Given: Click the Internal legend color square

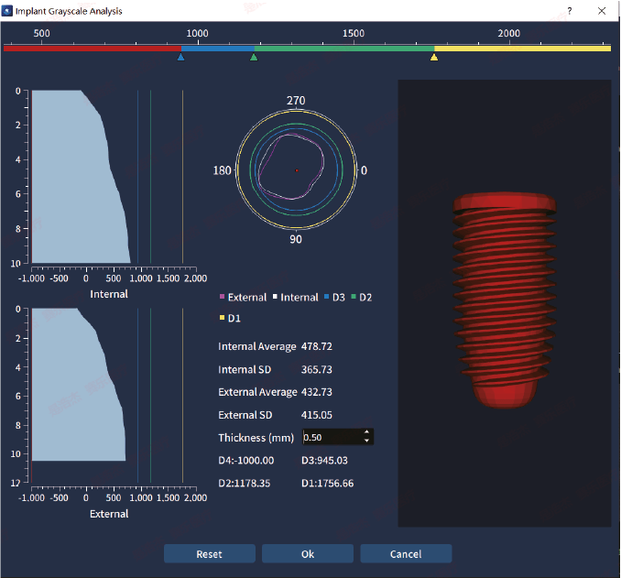Looking at the screenshot, I should click(275, 297).
